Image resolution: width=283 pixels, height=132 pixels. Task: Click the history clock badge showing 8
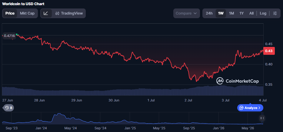[9, 108]
